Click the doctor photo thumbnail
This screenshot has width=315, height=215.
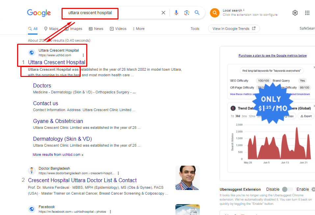187,178
